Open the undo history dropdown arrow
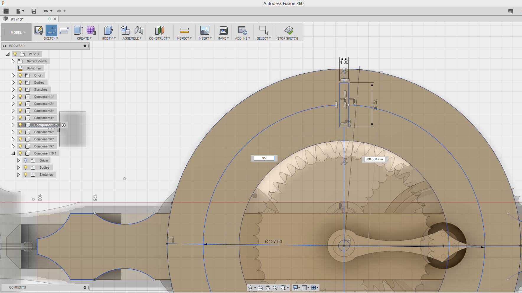Screen dimensions: 522x293 pyautogui.click(x=51, y=11)
